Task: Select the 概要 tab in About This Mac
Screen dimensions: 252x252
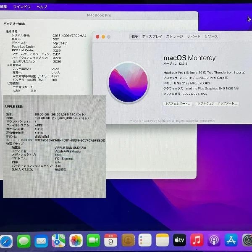Action: pyautogui.click(x=135, y=37)
